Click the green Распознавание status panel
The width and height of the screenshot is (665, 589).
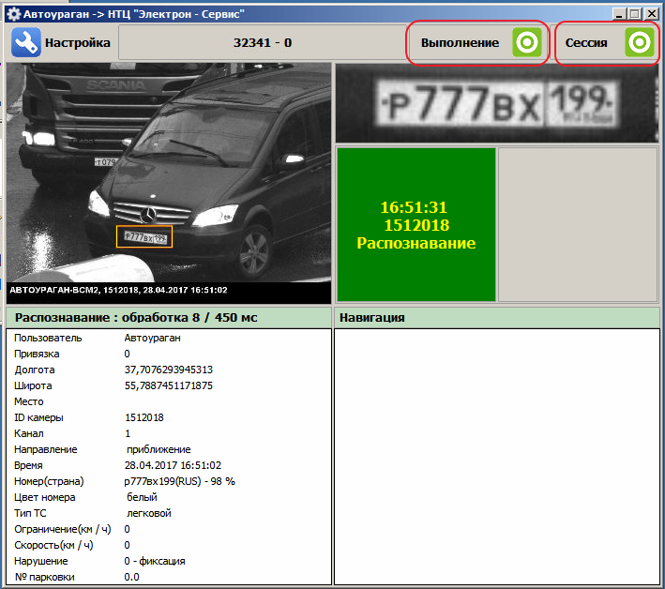point(416,224)
